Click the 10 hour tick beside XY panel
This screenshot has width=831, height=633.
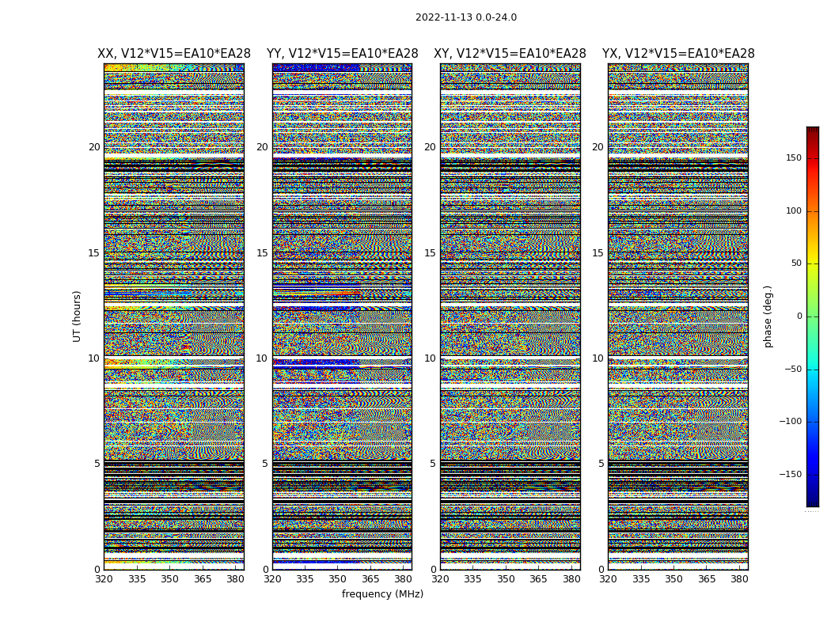pos(430,358)
